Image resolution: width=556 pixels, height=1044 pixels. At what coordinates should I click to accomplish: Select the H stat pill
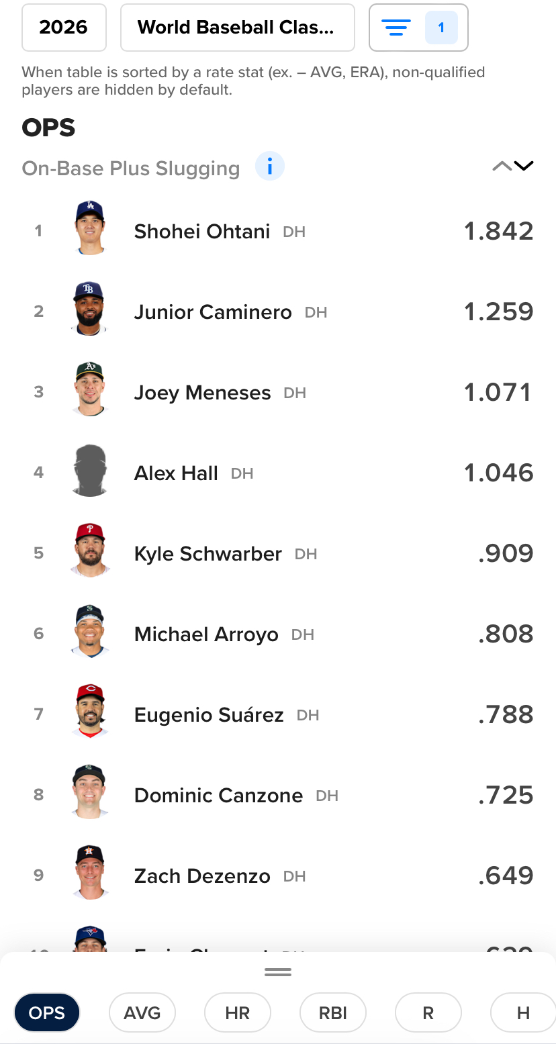coord(523,1012)
